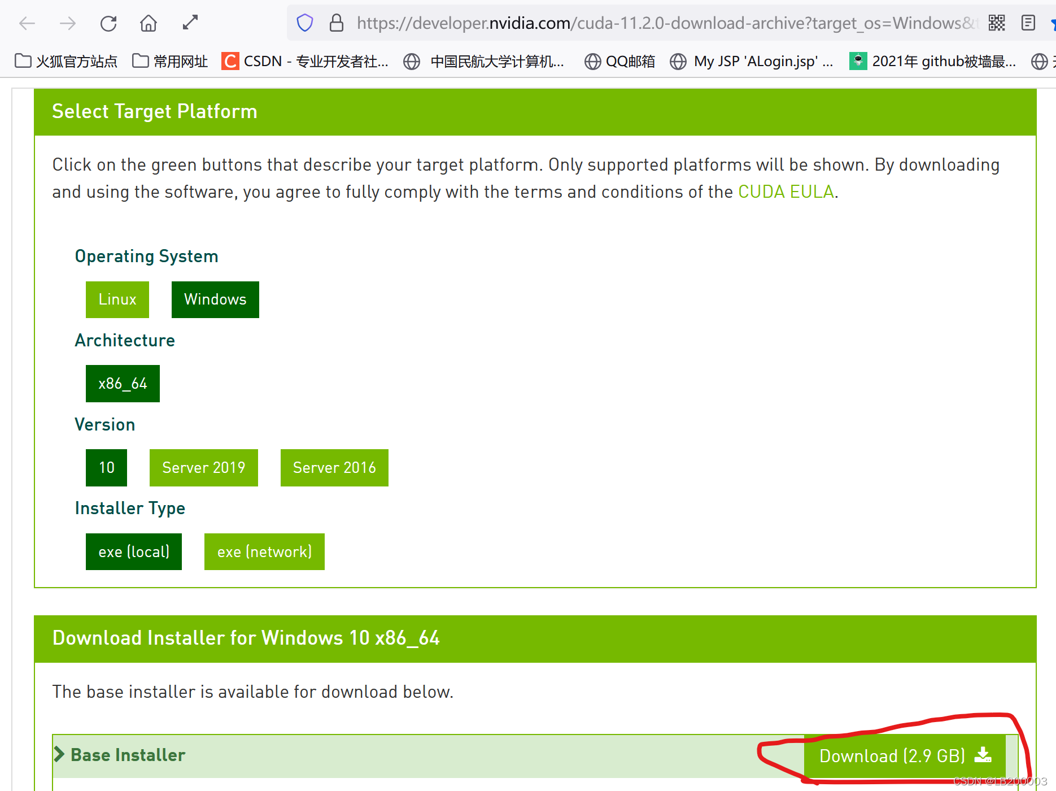The height and width of the screenshot is (791, 1056).
Task: Click the github bookmark favicon
Action: coord(858,61)
